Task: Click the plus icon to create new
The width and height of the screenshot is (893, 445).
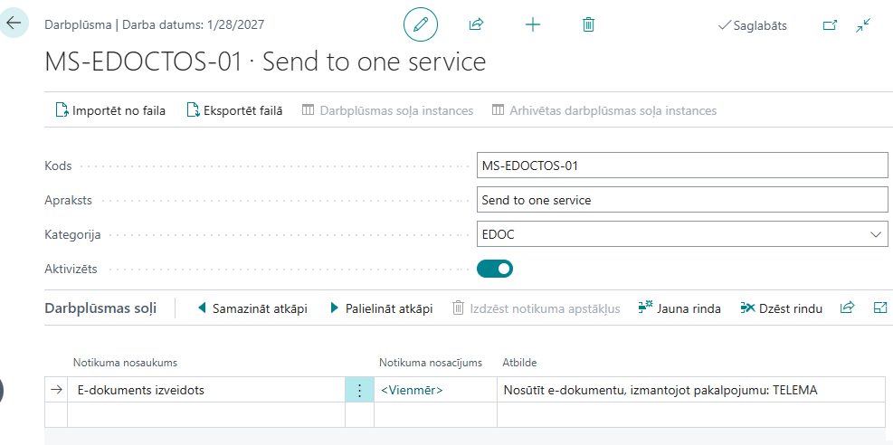Action: tap(533, 25)
